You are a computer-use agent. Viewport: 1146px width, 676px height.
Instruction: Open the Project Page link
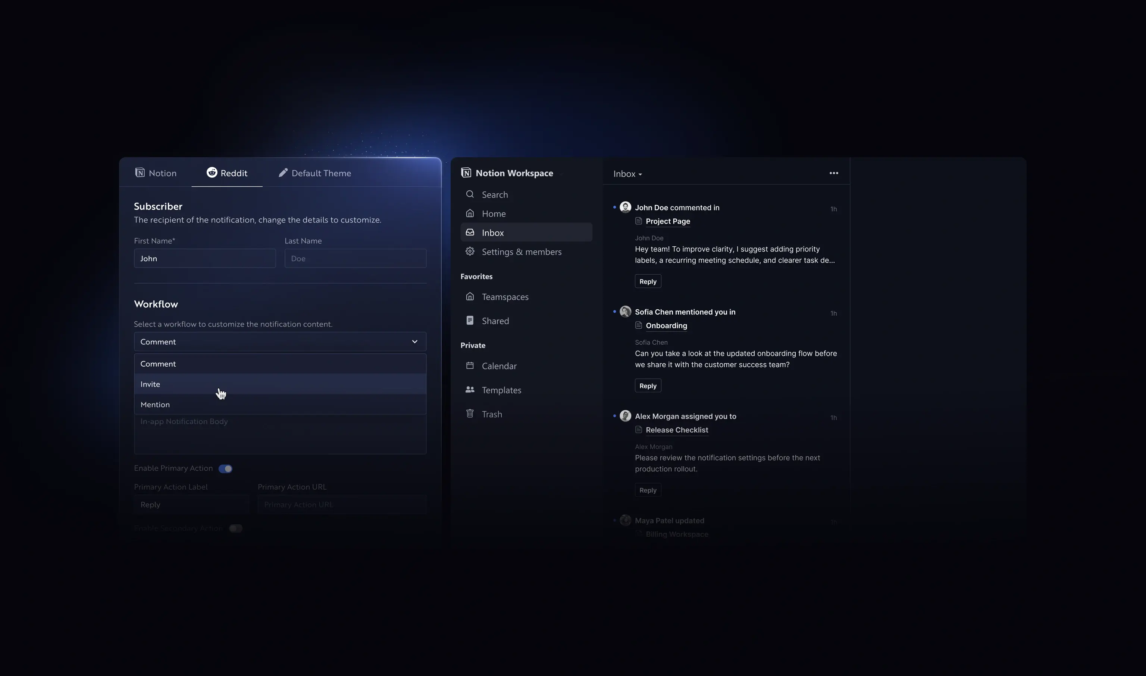click(668, 221)
